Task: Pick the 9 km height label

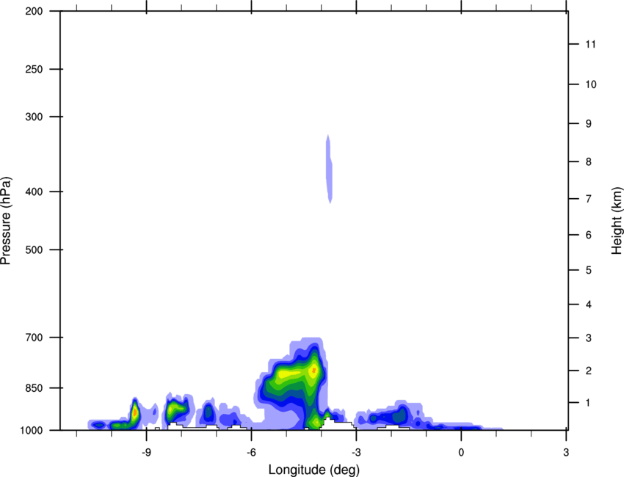Action: point(589,124)
